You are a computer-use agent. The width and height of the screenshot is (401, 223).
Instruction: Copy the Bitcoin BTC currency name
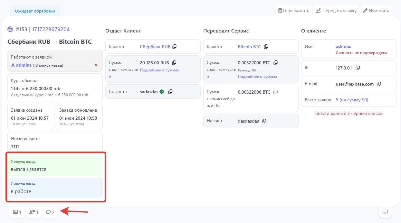266,47
